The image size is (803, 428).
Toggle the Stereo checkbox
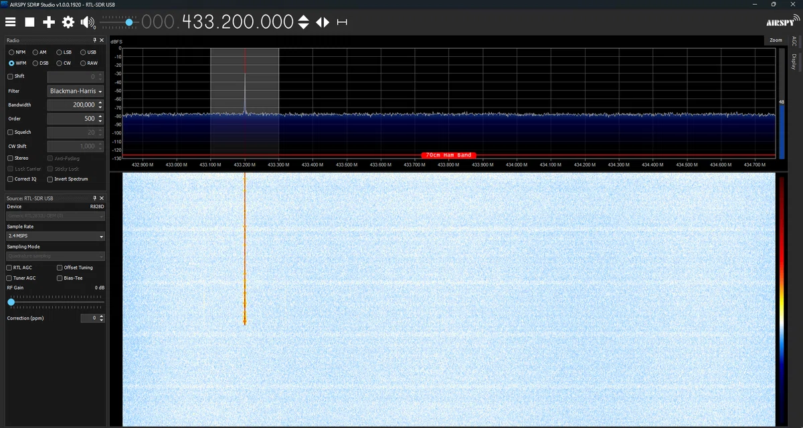click(10, 158)
